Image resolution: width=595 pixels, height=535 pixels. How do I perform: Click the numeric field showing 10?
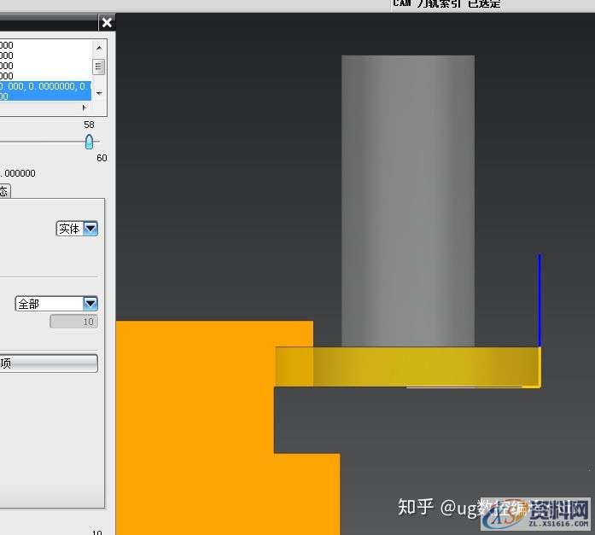pyautogui.click(x=73, y=322)
